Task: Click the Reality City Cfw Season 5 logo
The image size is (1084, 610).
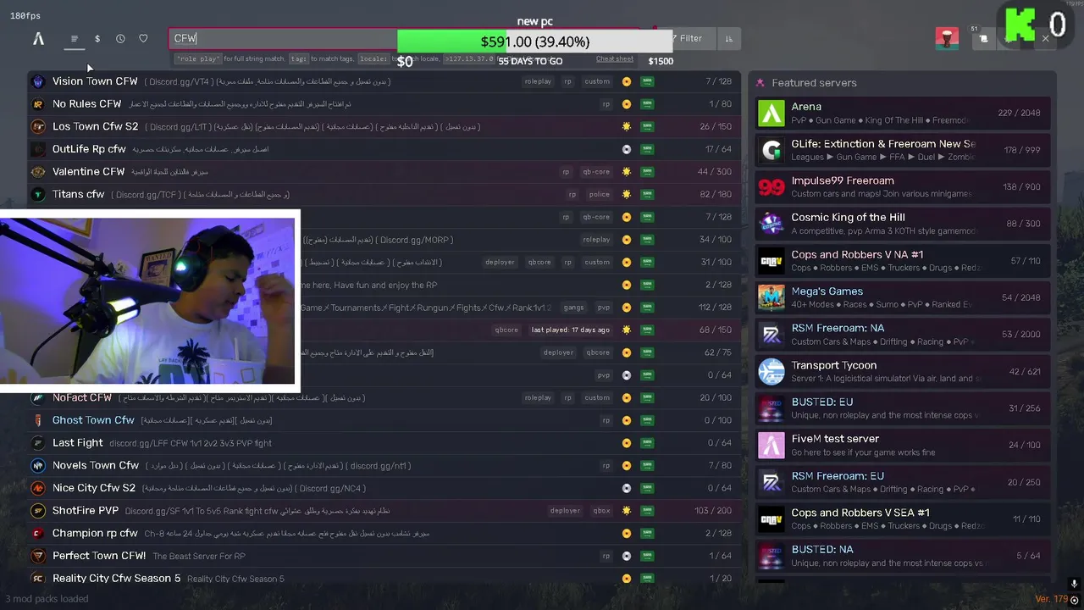Action: pyautogui.click(x=38, y=579)
